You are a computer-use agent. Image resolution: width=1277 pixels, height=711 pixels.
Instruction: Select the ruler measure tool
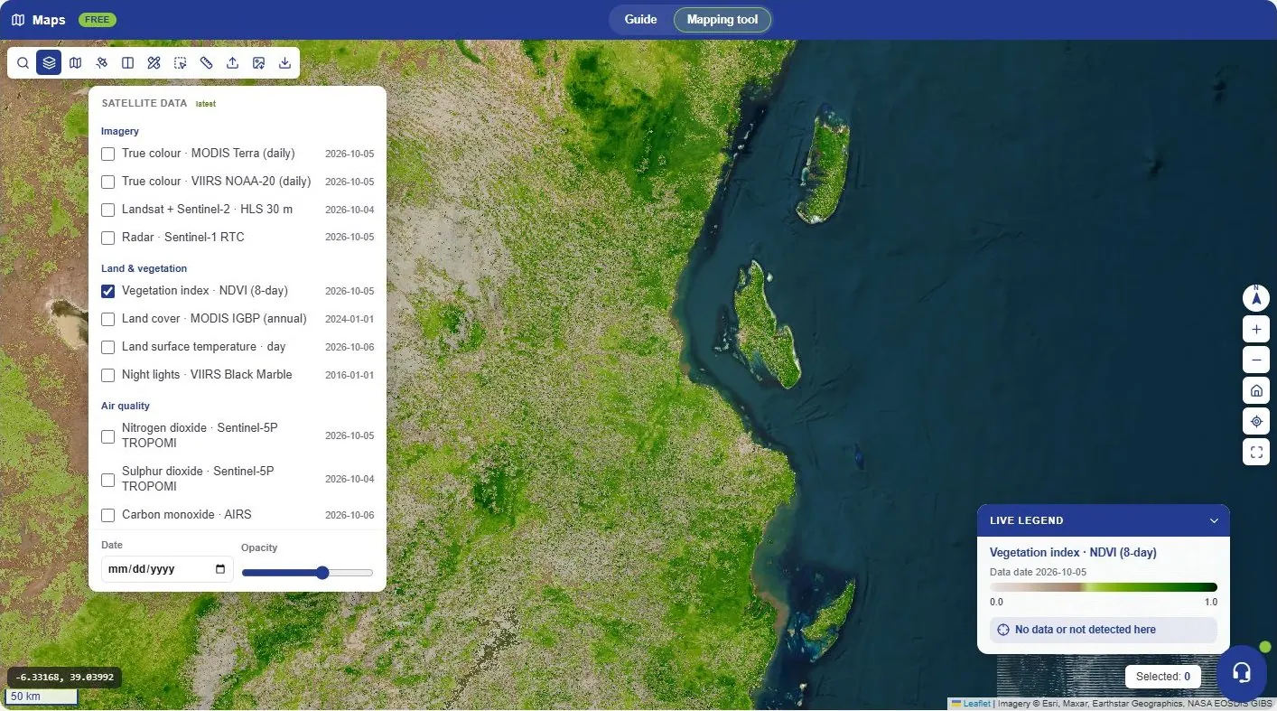pyautogui.click(x=206, y=63)
